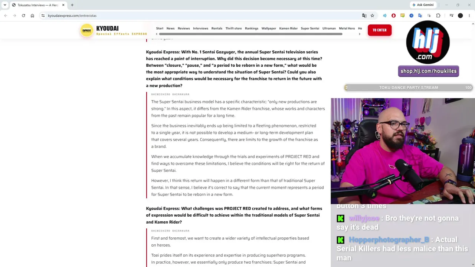This screenshot has height=267, width=475.
Task: Close the Tokusatsu Interviews tab
Action: pyautogui.click(x=63, y=5)
